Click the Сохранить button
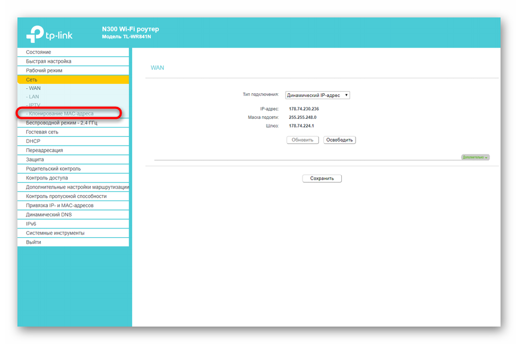Image resolution: width=518 pixels, height=344 pixels. [322, 178]
